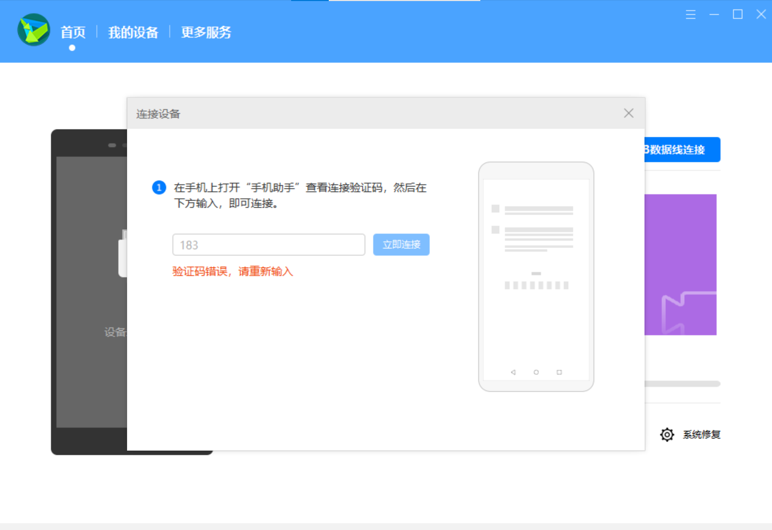Click the USB数据线连接 button behind dialog
This screenshot has height=530, width=772.
tap(682, 150)
